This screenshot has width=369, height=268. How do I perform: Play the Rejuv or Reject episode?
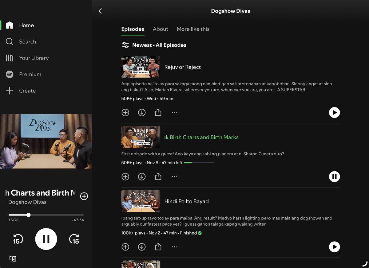click(334, 112)
